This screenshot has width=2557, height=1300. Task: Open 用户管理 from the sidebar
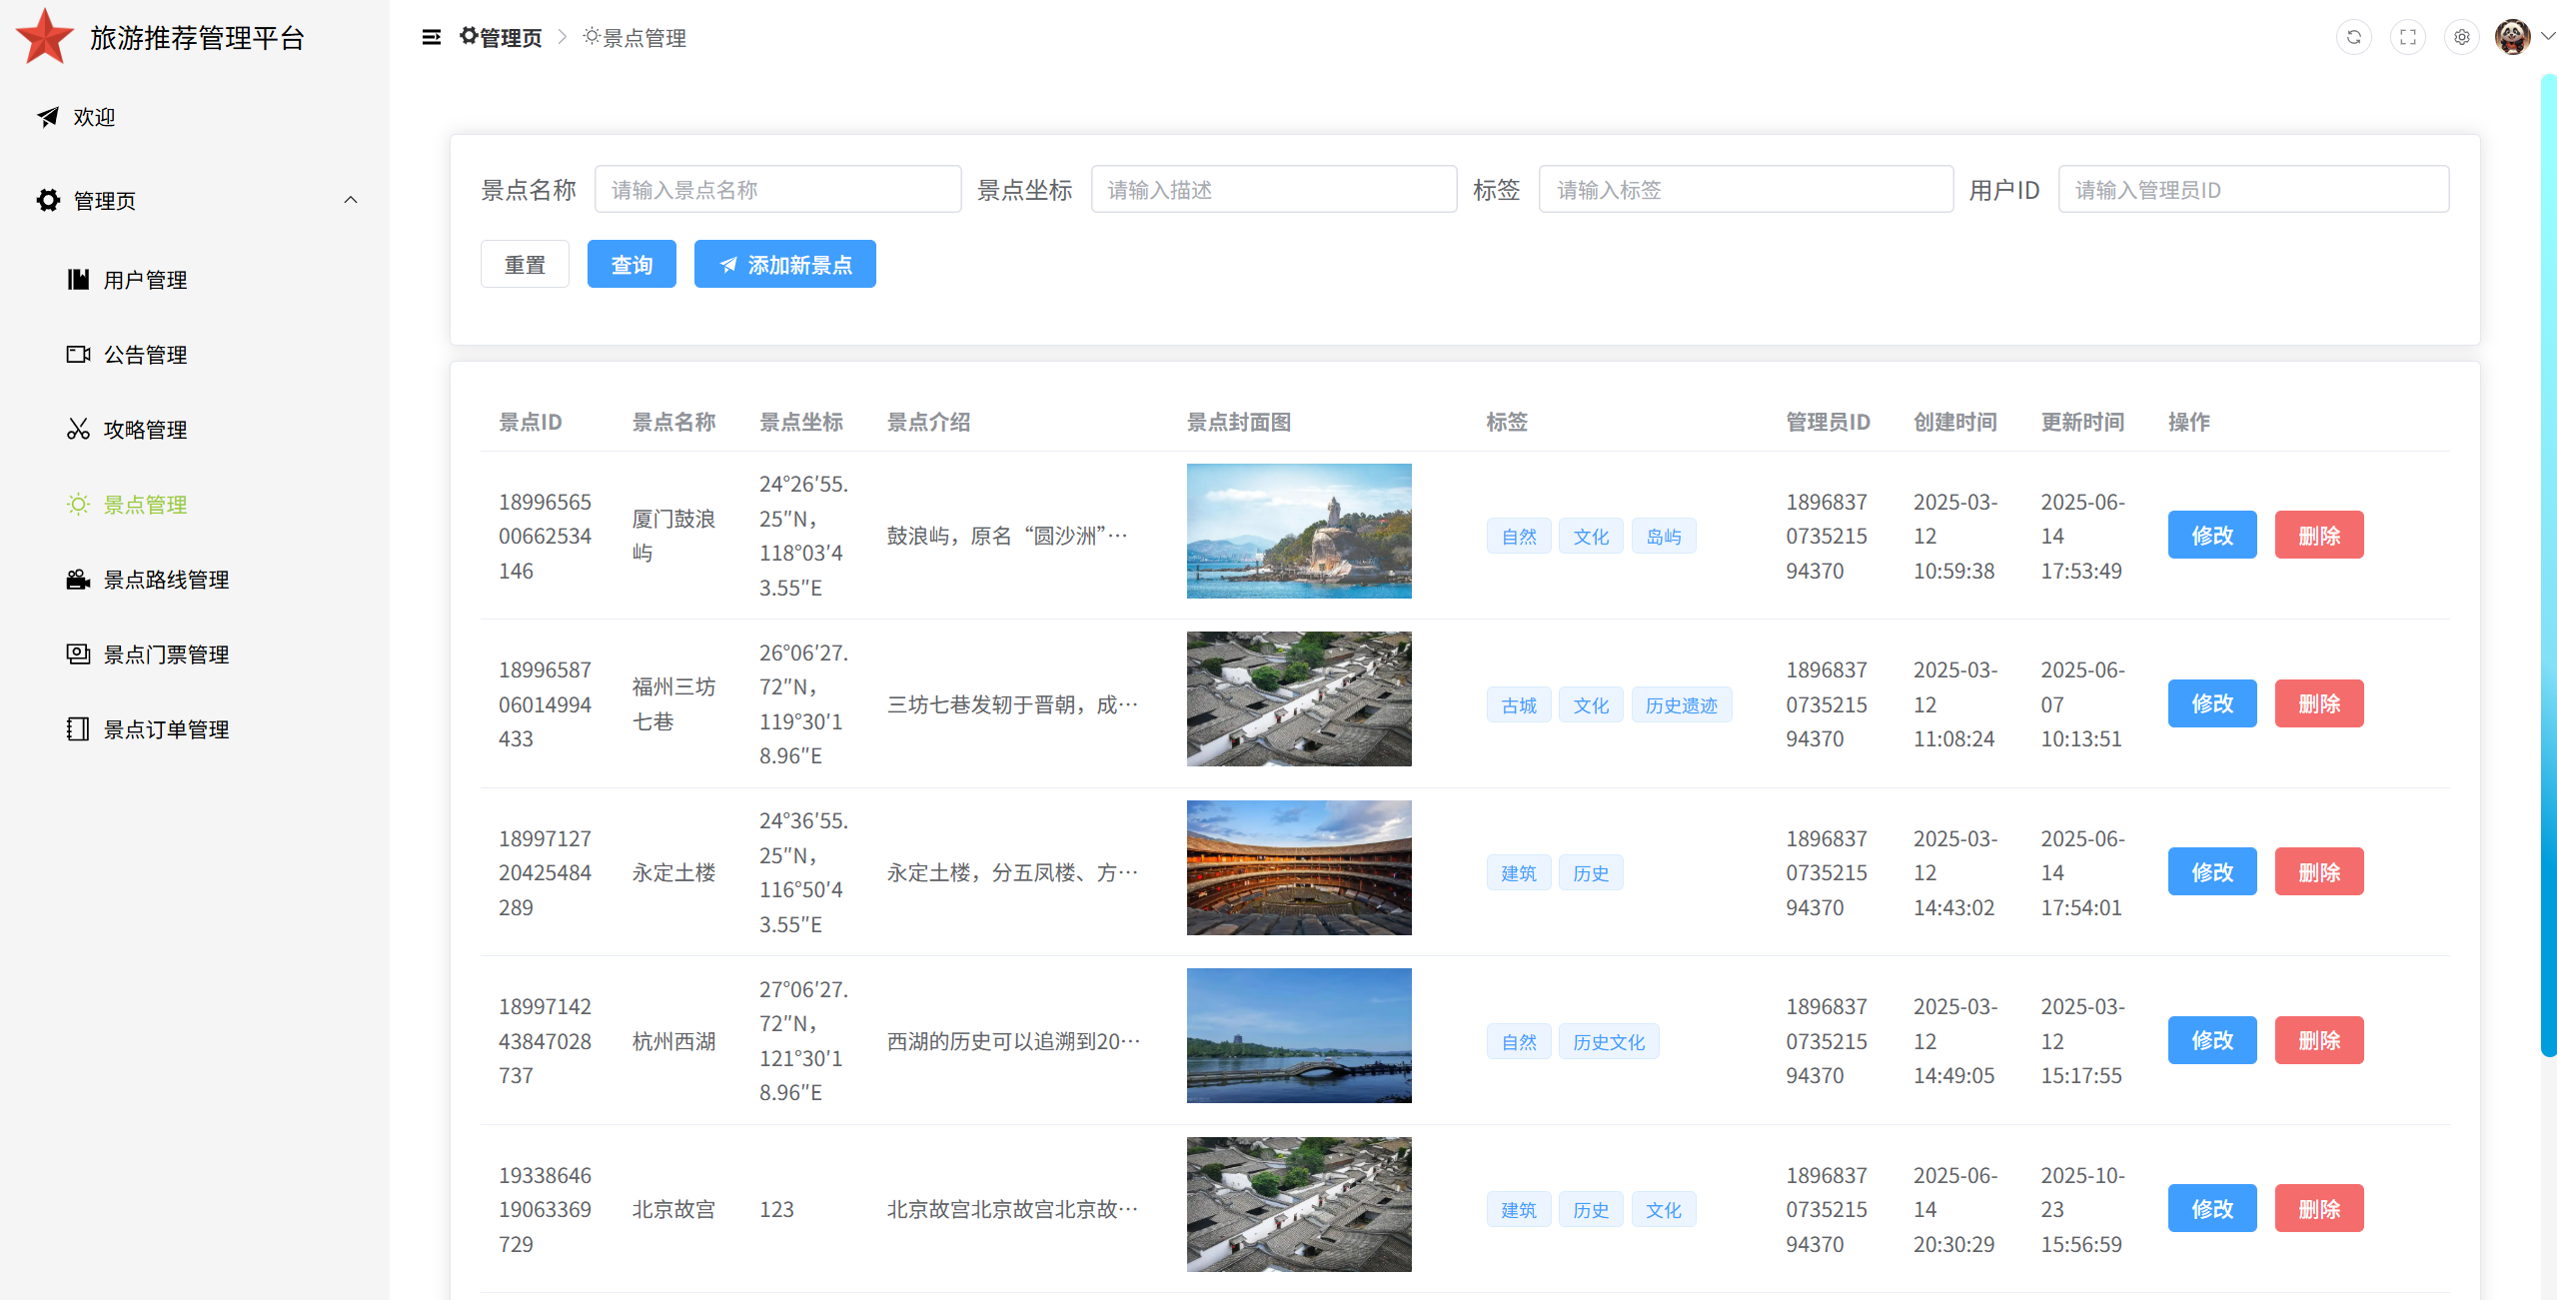[145, 280]
